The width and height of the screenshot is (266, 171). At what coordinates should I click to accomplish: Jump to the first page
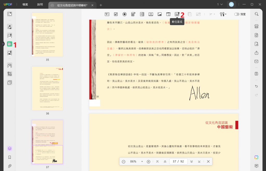click(157, 162)
